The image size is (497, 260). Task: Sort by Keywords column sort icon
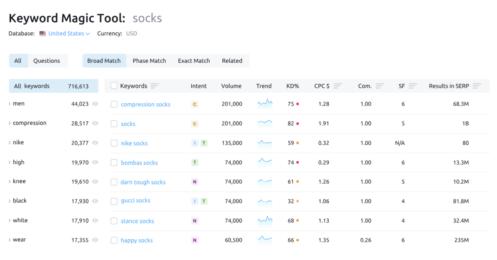click(154, 86)
